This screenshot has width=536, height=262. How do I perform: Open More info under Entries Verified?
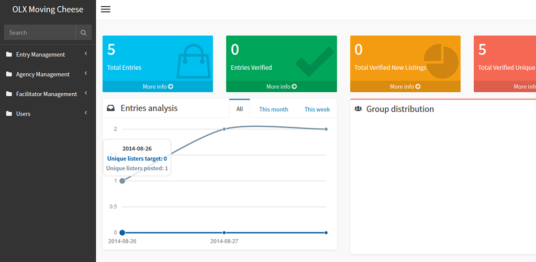[281, 86]
